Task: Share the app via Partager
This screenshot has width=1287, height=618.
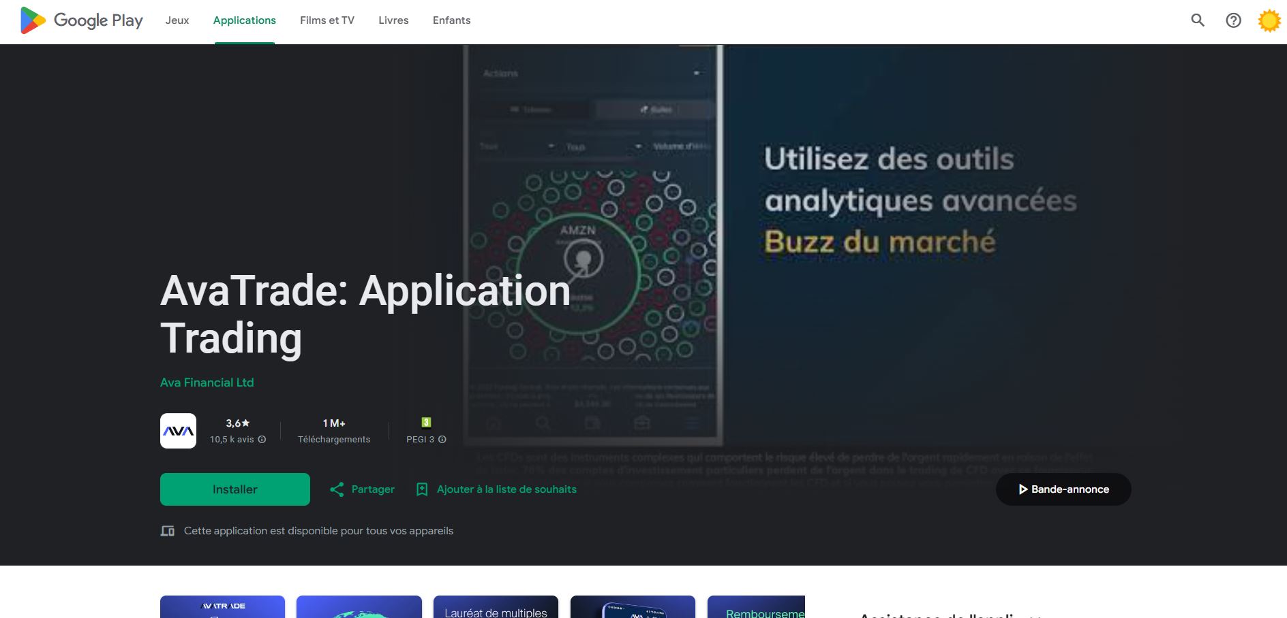Action: pyautogui.click(x=362, y=489)
